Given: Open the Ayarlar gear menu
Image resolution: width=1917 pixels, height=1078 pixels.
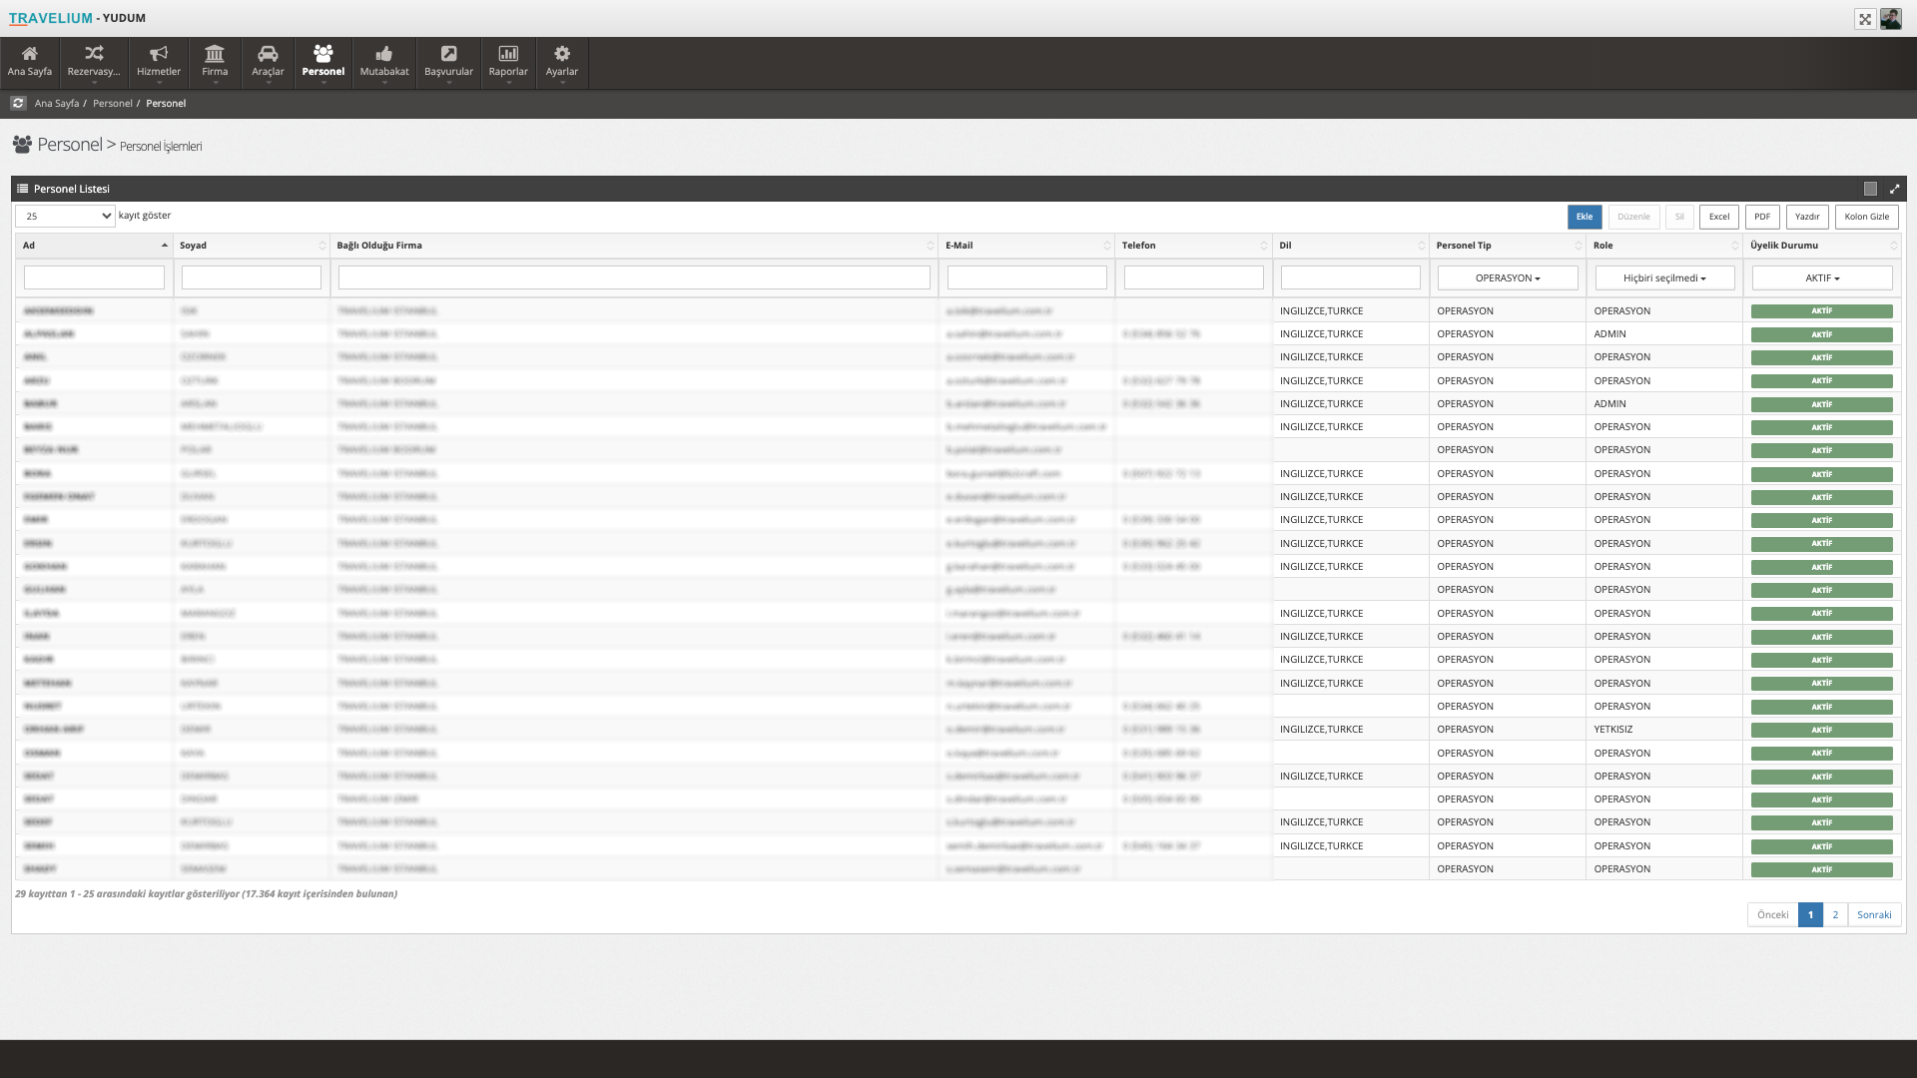Looking at the screenshot, I should pos(562,61).
